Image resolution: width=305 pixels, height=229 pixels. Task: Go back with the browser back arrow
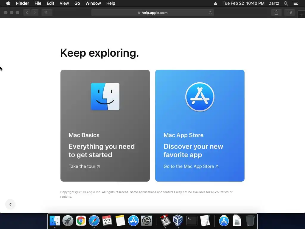coord(27,13)
